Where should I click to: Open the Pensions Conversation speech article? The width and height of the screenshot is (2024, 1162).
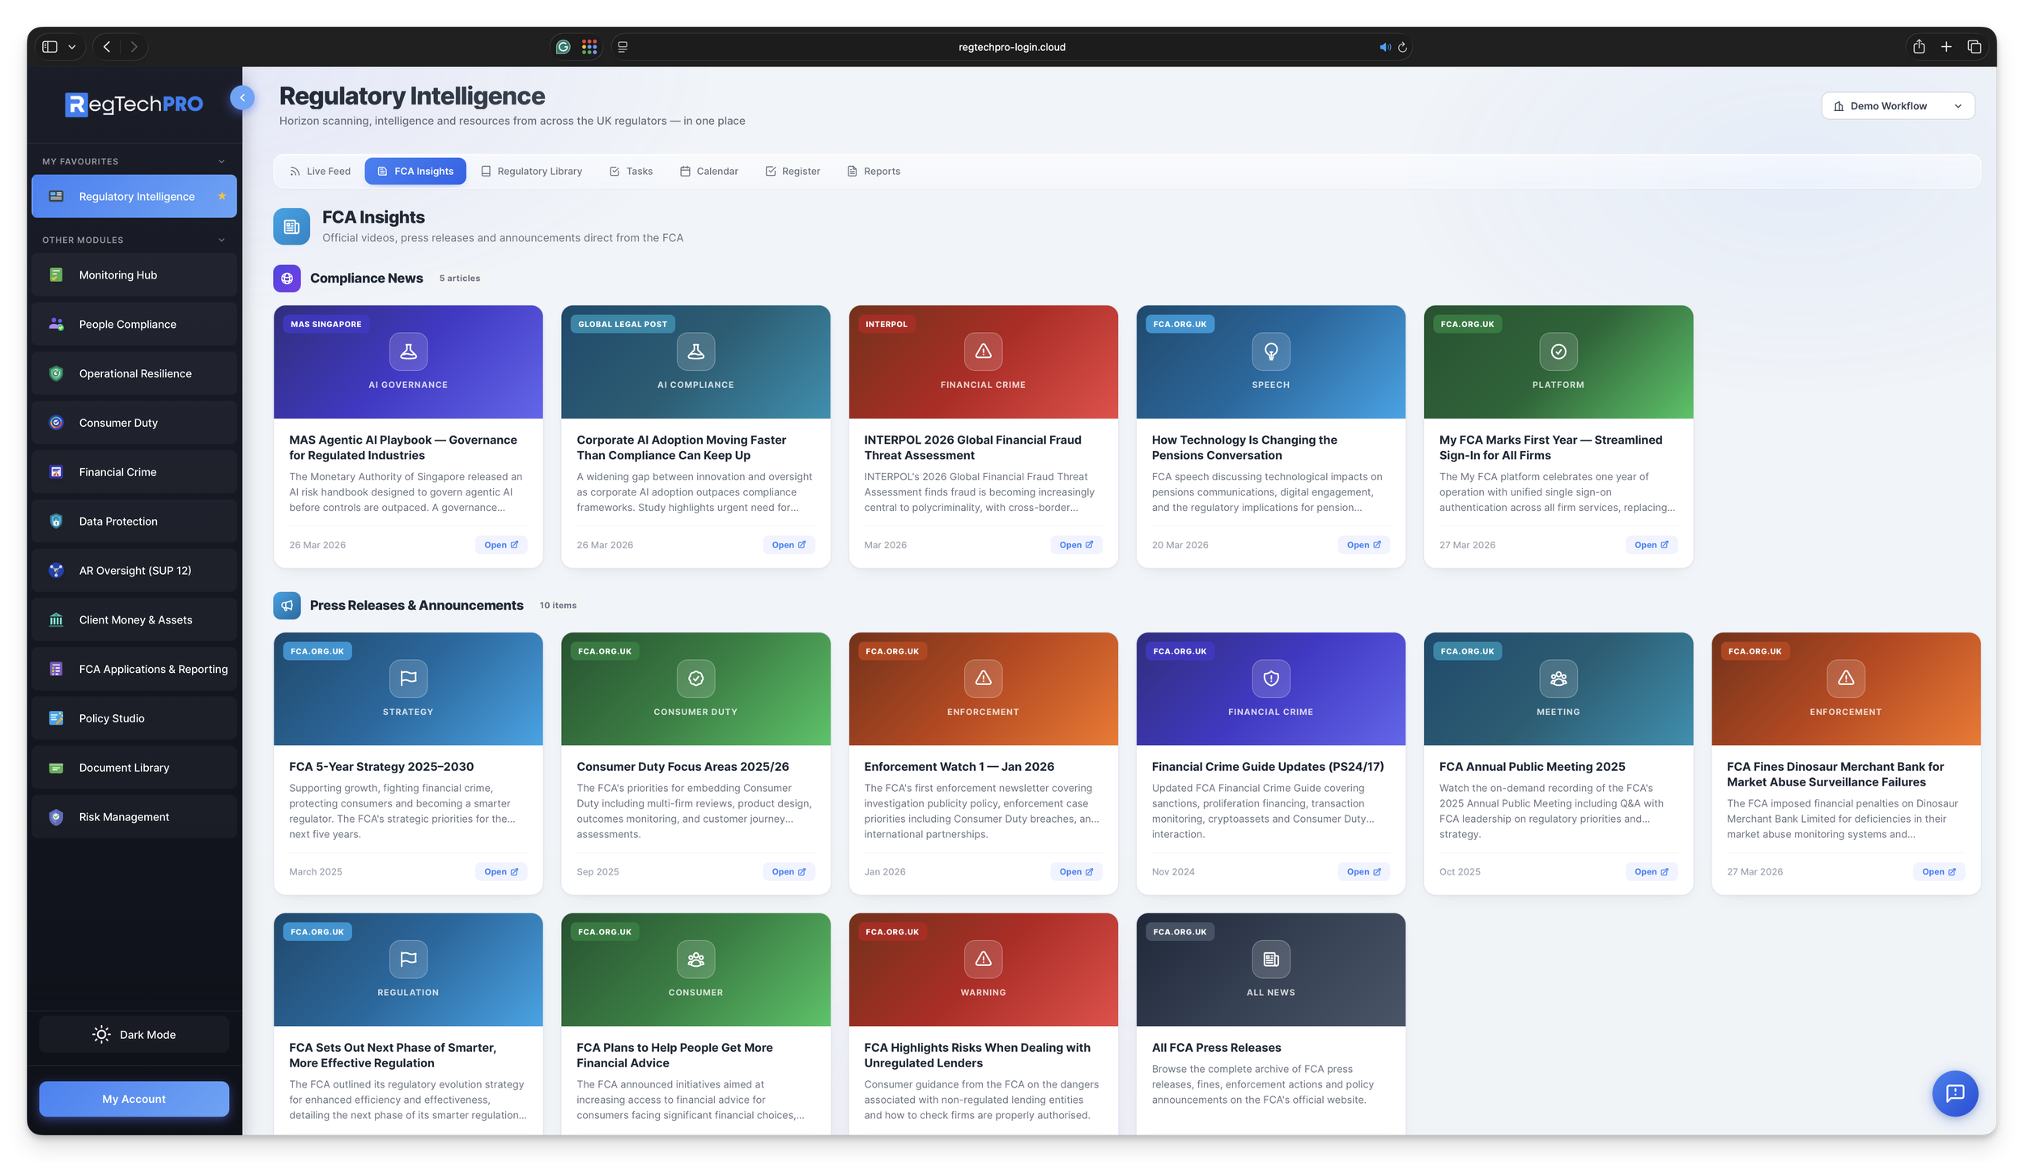(1363, 545)
